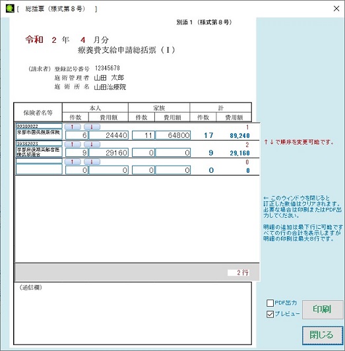345x351 pixels.
Task: Click the ↑↓で順序を変更可能です hint text
Action: (299, 142)
